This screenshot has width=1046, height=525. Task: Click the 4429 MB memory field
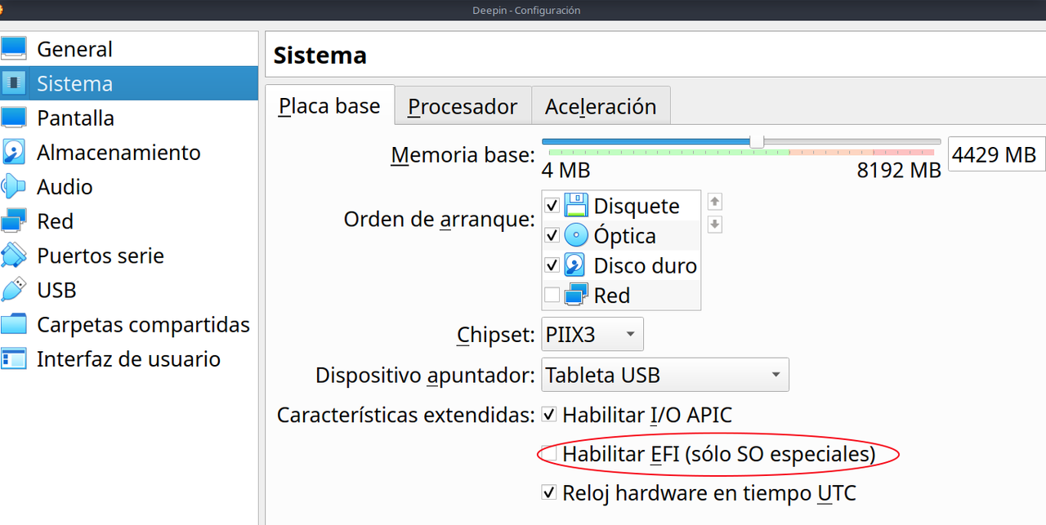[x=996, y=153]
